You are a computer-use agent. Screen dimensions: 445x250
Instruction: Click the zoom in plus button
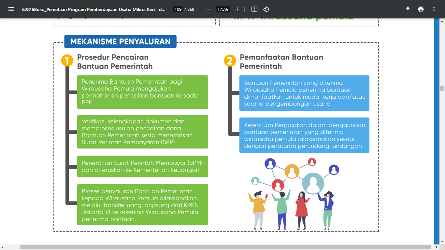237,9
